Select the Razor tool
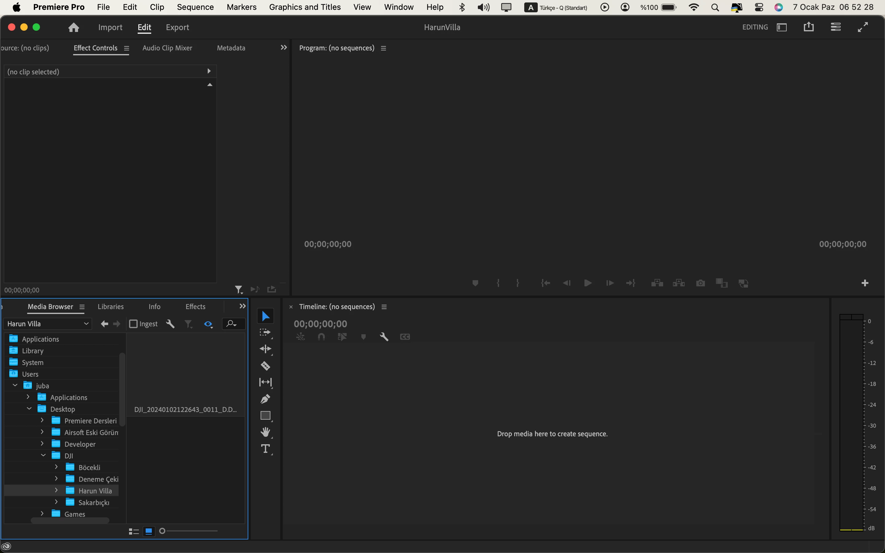The height and width of the screenshot is (553, 885). coord(265,365)
